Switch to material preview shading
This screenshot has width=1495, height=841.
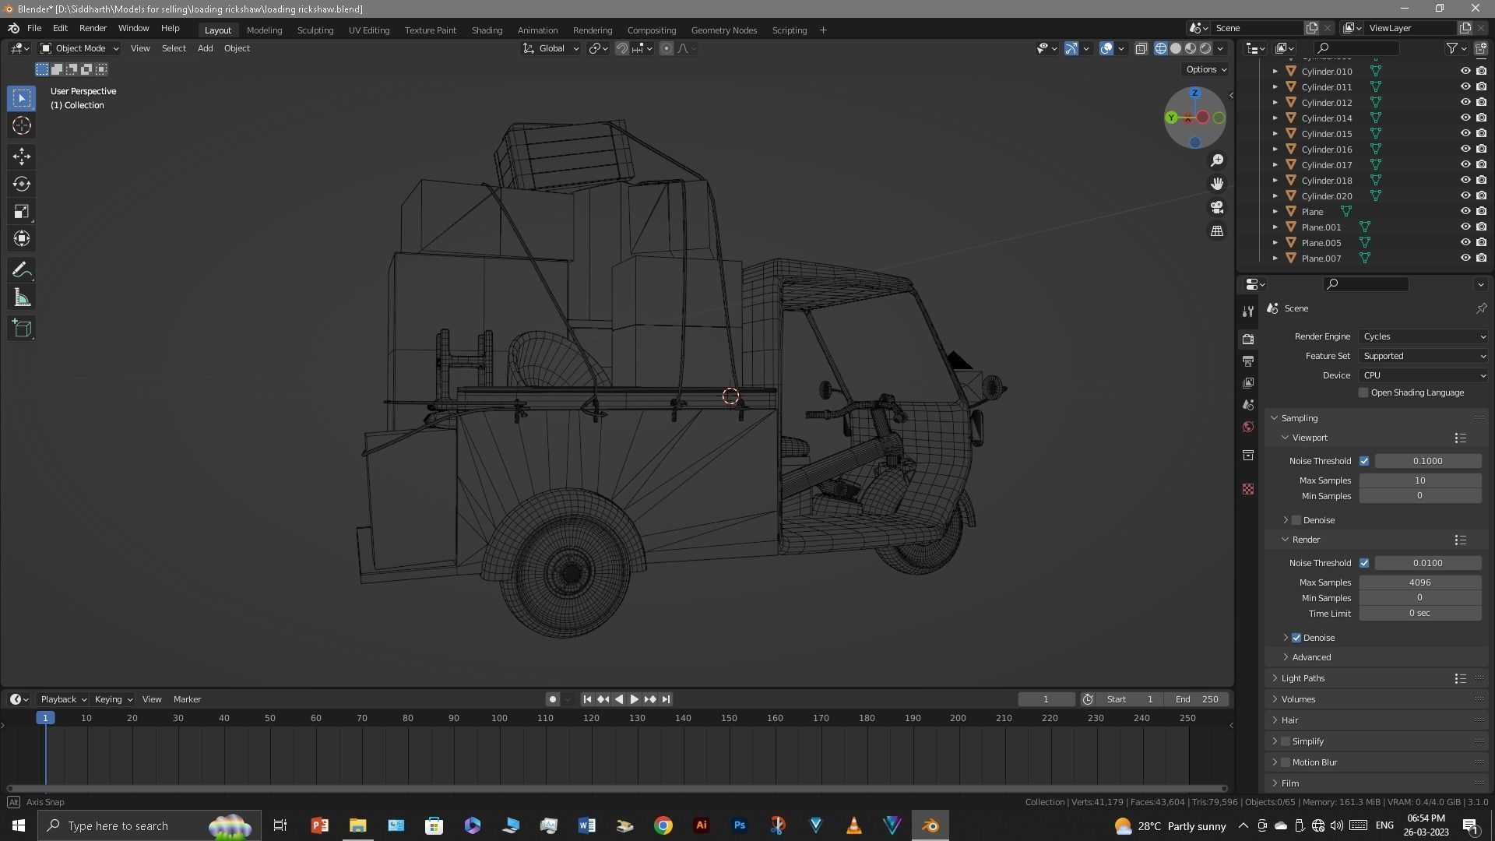click(1191, 48)
